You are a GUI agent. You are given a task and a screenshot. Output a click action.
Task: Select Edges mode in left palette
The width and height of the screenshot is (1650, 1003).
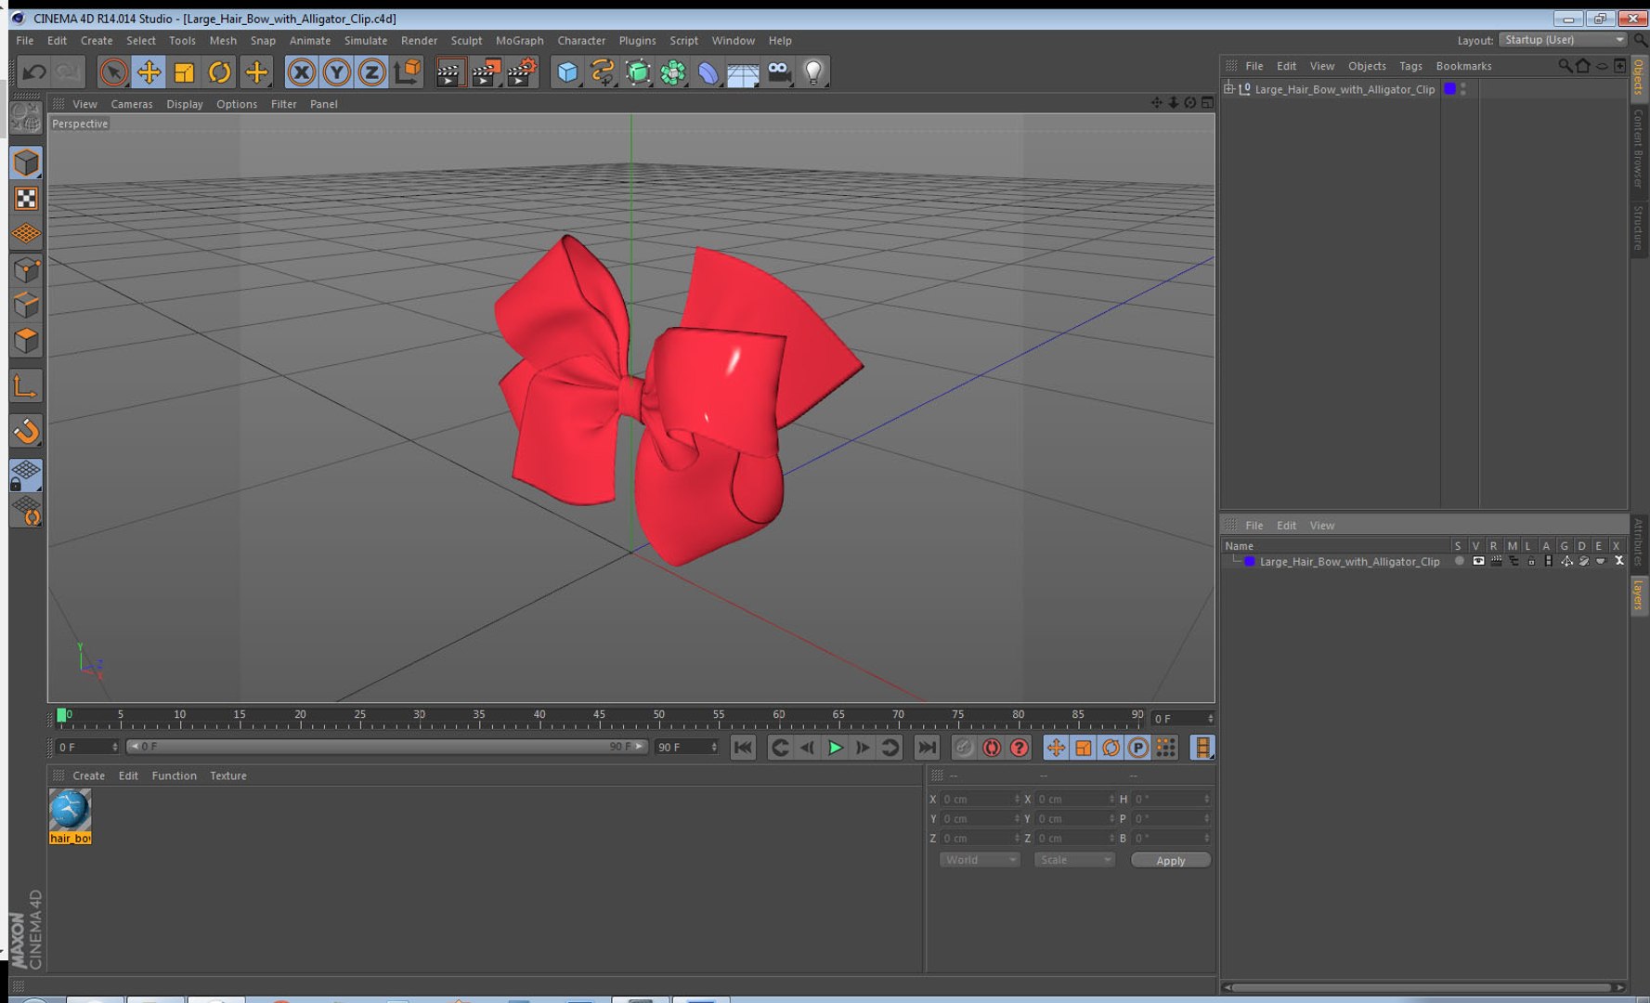[26, 305]
